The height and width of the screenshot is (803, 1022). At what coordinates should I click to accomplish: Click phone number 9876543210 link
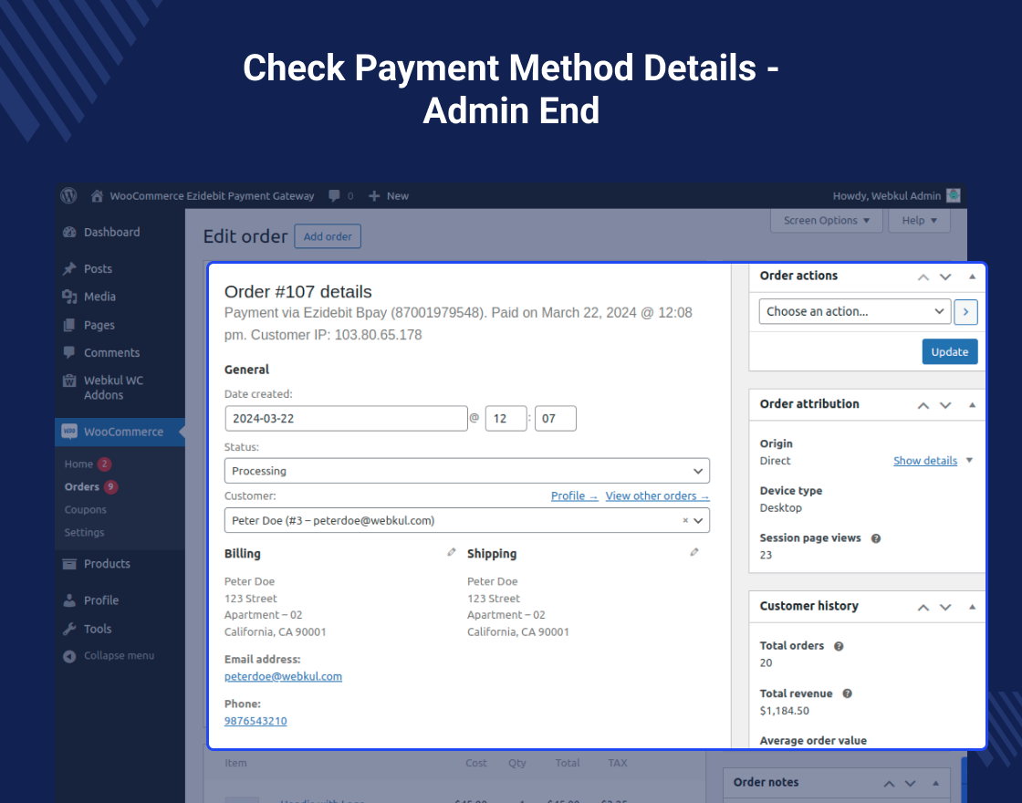pos(255,721)
